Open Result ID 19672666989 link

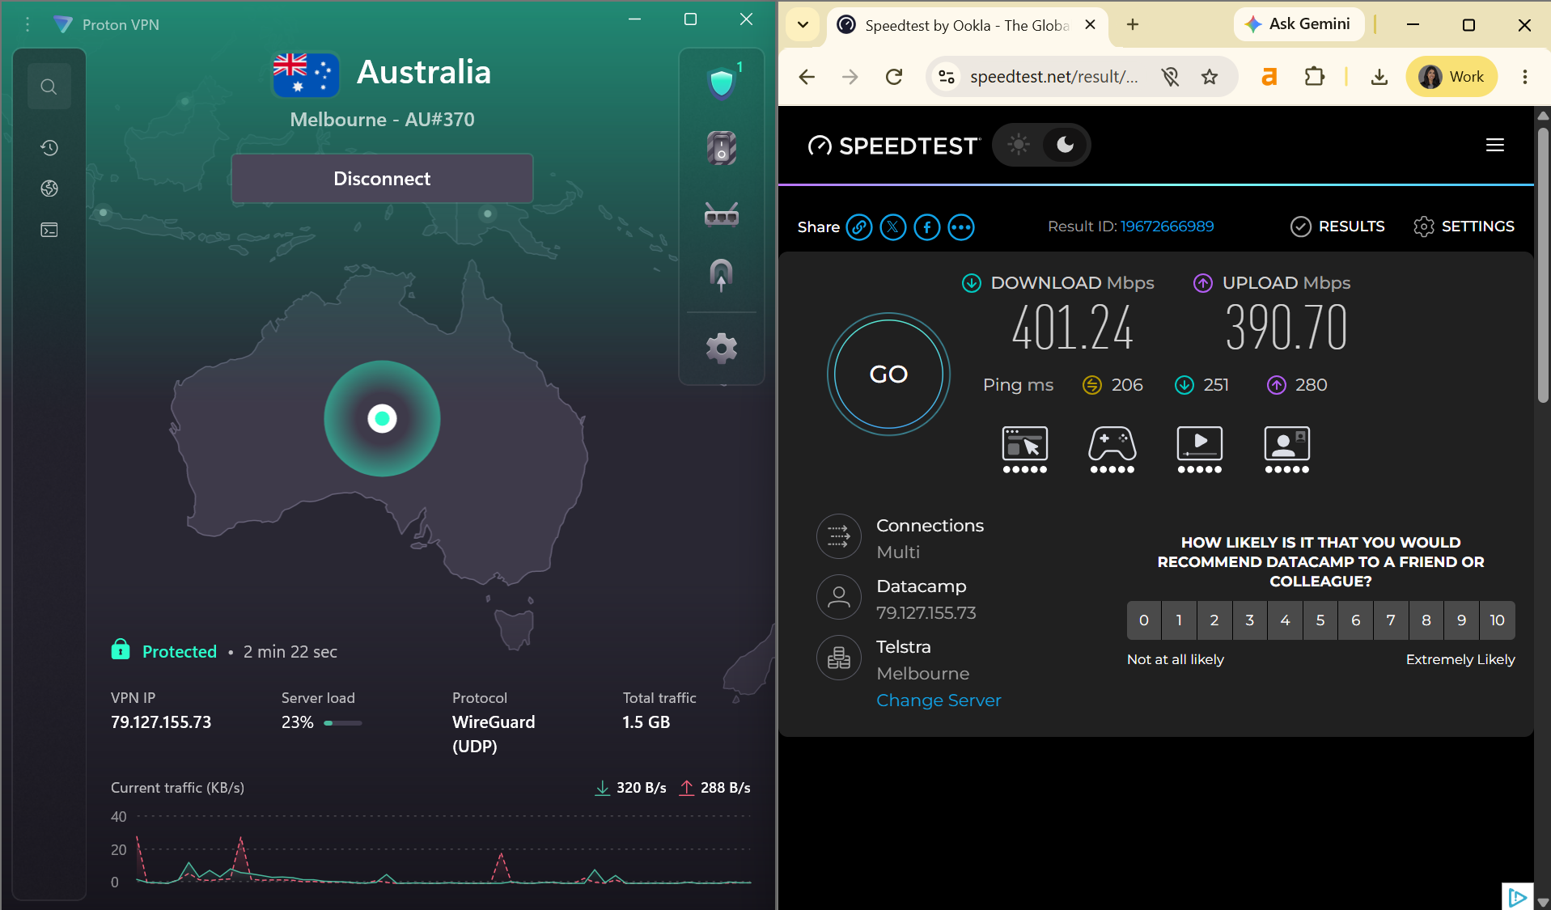[1167, 226]
